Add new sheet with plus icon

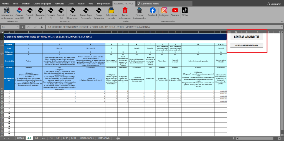pyautogui.click(x=118, y=138)
